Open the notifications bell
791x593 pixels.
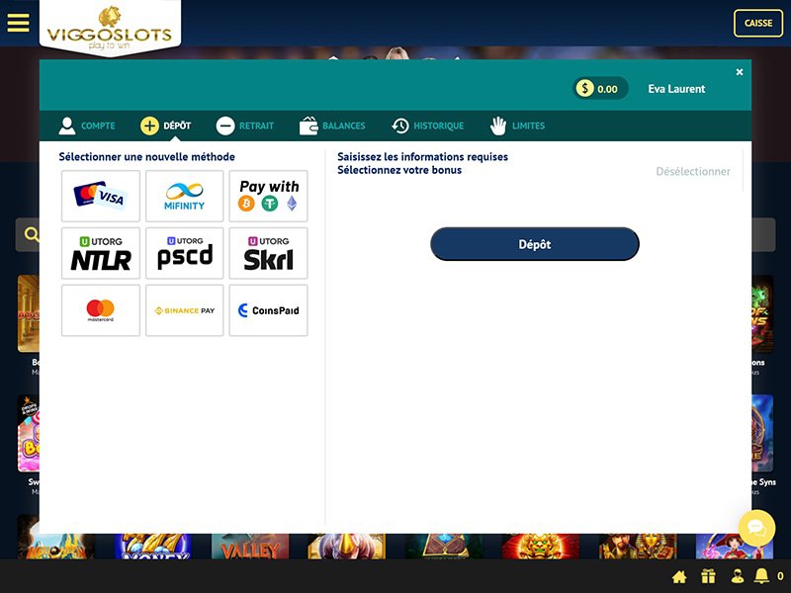coord(761,575)
